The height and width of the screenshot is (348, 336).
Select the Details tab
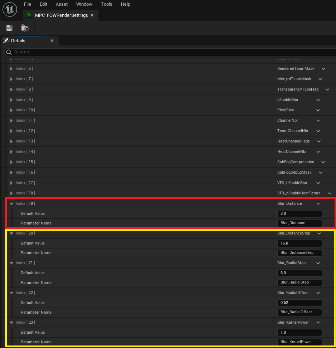pyautogui.click(x=30, y=40)
